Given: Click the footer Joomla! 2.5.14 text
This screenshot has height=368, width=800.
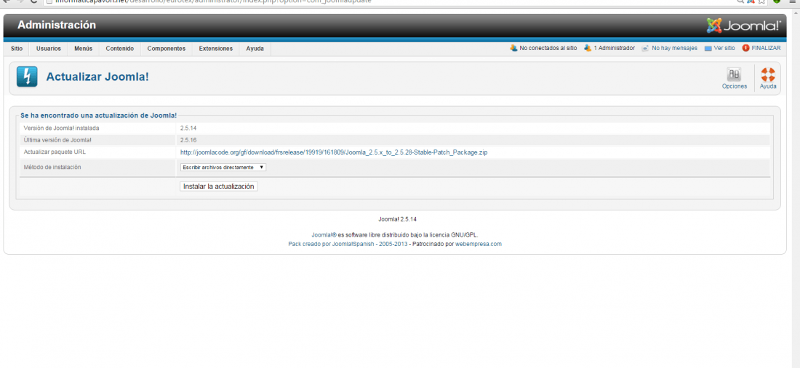Looking at the screenshot, I should [x=397, y=219].
